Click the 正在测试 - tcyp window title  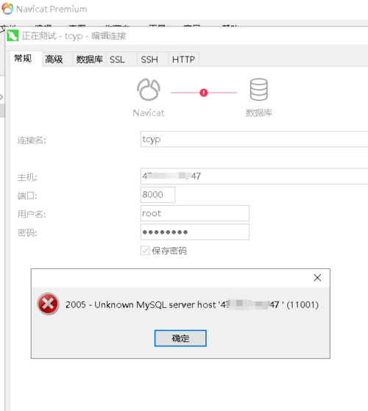click(x=74, y=36)
